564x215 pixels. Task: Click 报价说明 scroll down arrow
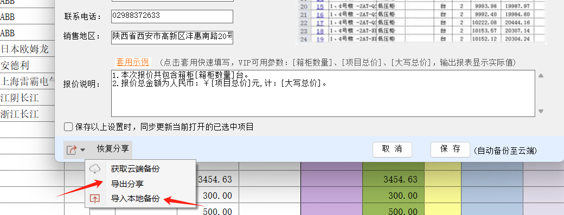pyautogui.click(x=541, y=111)
